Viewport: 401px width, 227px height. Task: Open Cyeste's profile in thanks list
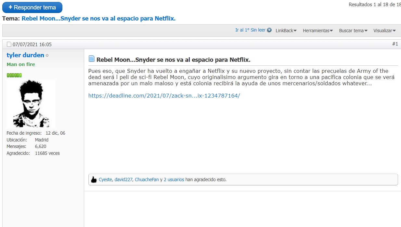[105, 180]
